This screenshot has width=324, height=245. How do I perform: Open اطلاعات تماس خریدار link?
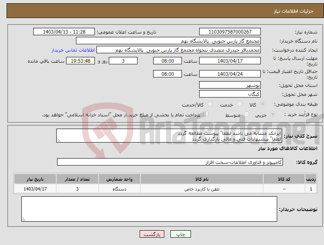(x=73, y=50)
